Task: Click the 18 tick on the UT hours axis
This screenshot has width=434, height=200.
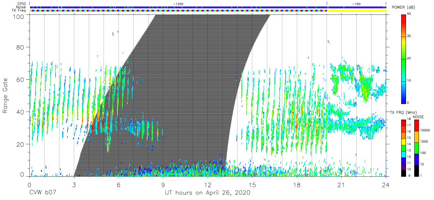Action: pos(297,185)
